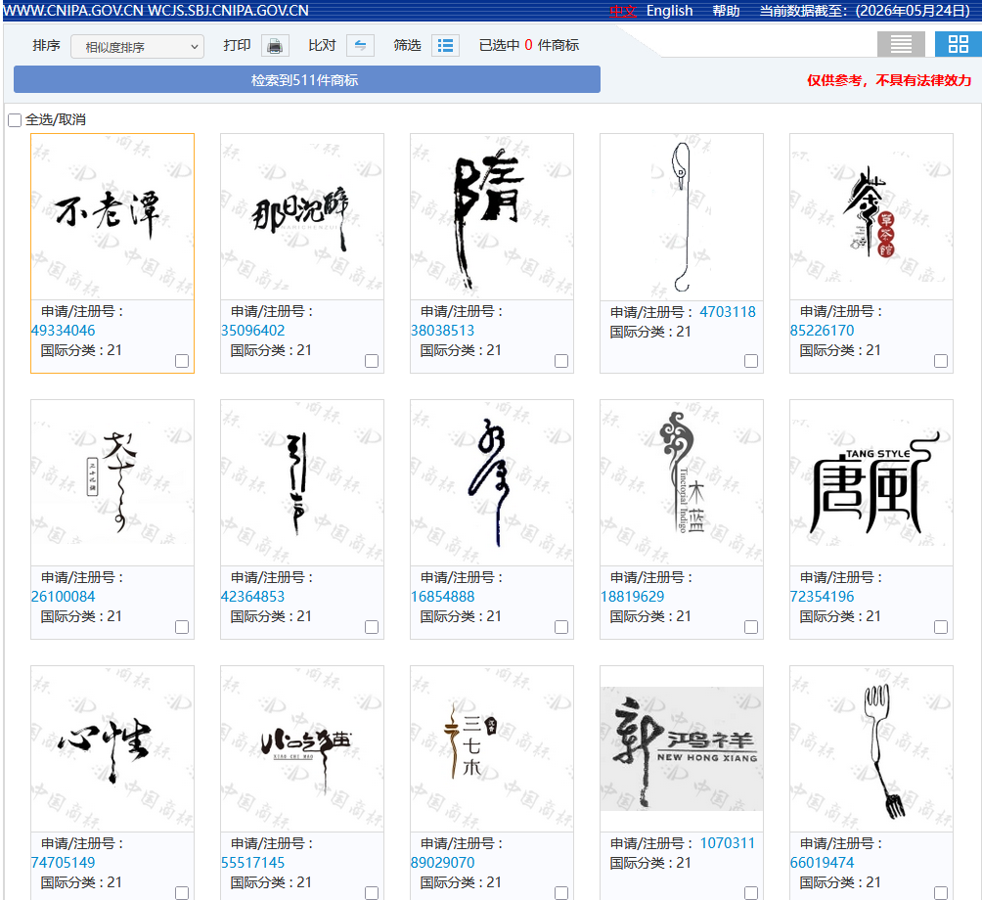
Task: Switch language to English
Action: point(669,11)
